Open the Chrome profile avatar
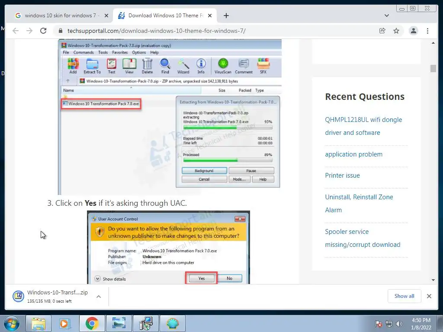 tap(413, 31)
